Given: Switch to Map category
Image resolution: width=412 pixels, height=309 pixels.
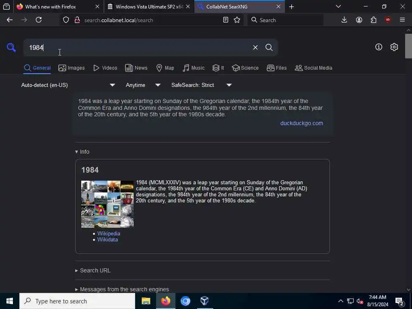Looking at the screenshot, I should [165, 68].
